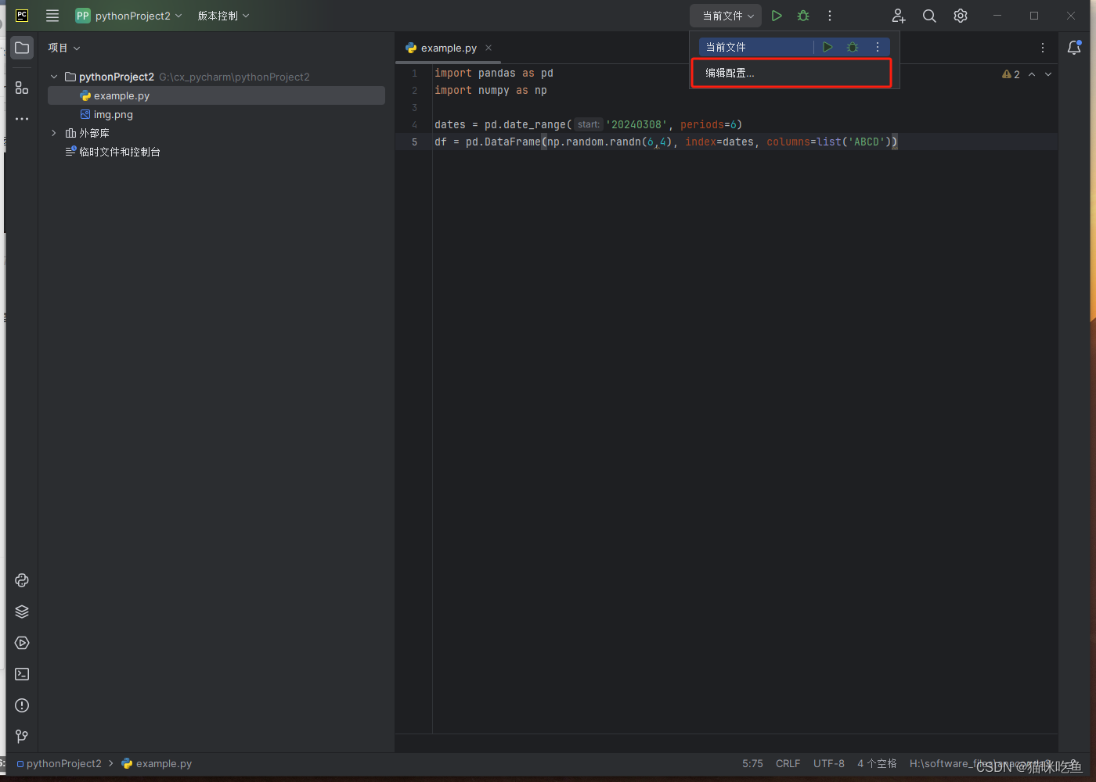Show more tool windows ellipsis

[22, 119]
